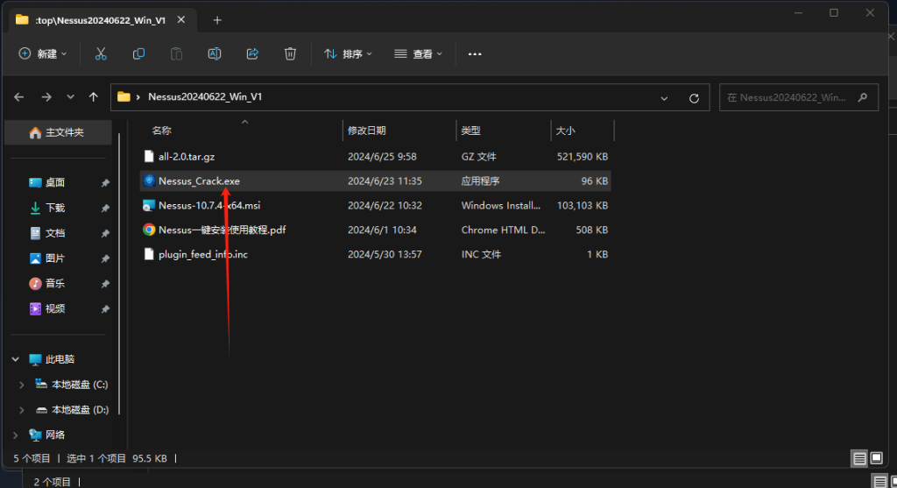Click the all-2.0.tar.gz file icon

[x=149, y=156]
